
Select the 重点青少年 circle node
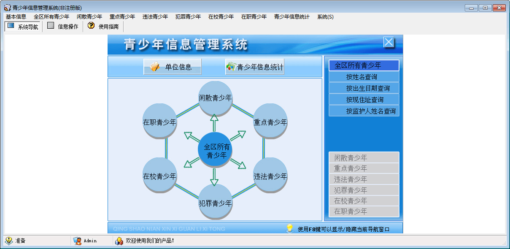click(x=270, y=122)
